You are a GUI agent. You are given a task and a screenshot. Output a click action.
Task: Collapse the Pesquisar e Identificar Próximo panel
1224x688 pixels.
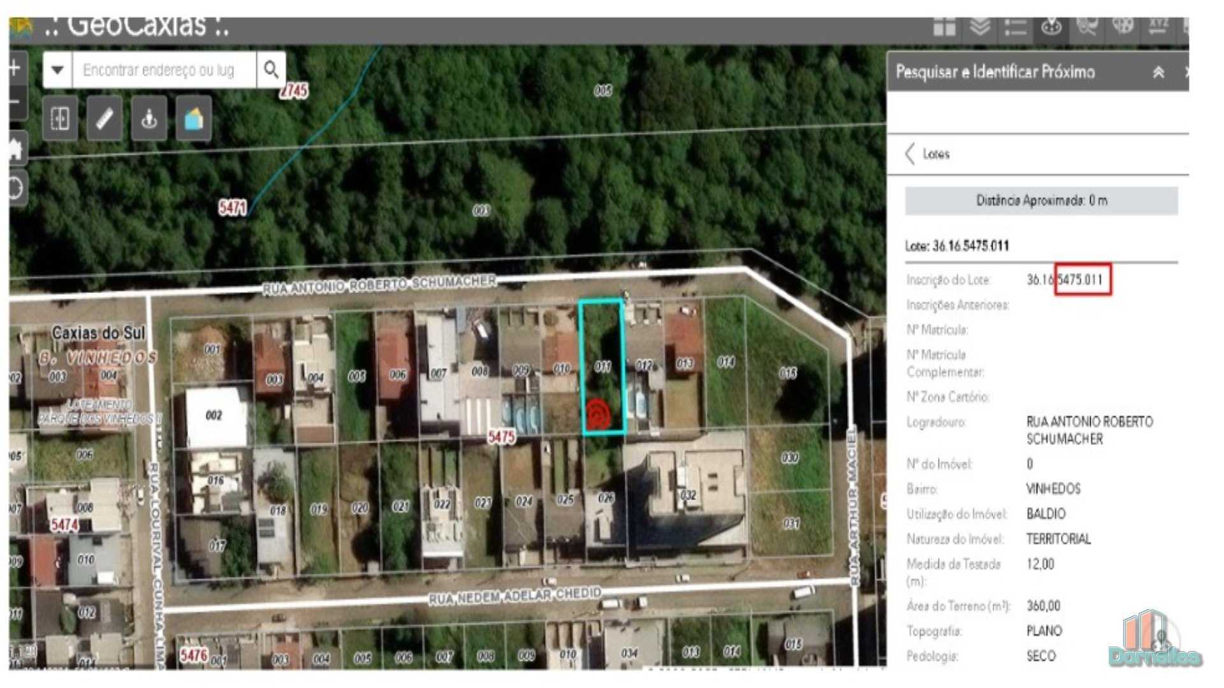click(x=1158, y=72)
